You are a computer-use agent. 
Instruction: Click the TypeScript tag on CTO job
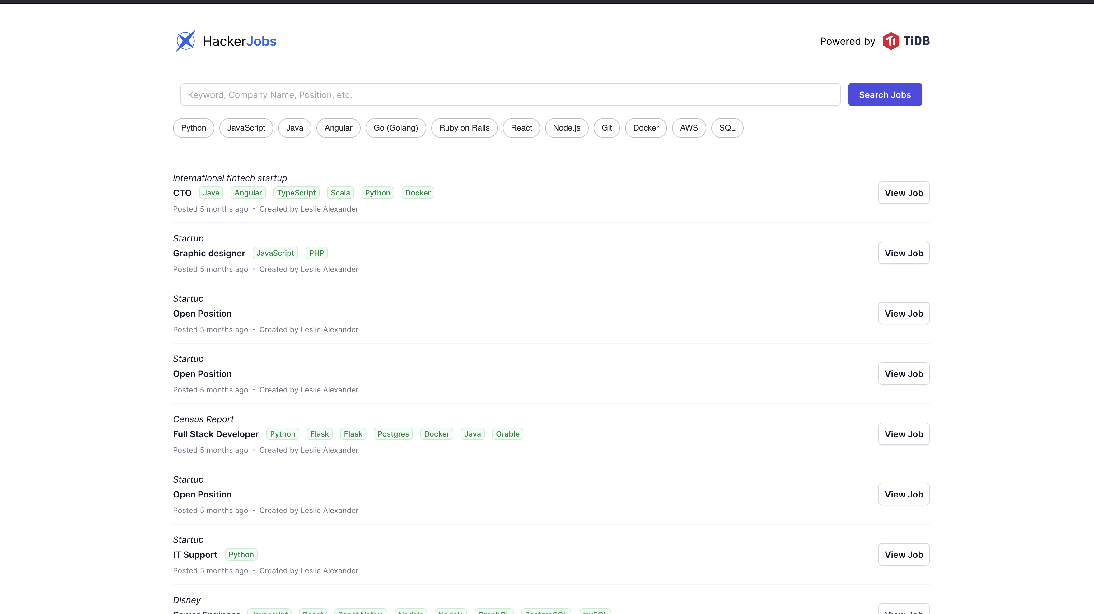coord(296,193)
